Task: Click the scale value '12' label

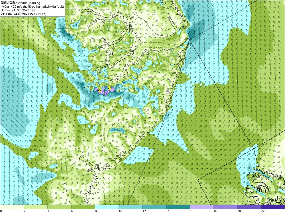Action: click(x=144, y=211)
